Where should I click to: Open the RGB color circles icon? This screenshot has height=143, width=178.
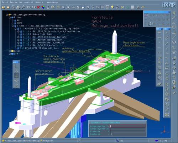pos(43,7)
